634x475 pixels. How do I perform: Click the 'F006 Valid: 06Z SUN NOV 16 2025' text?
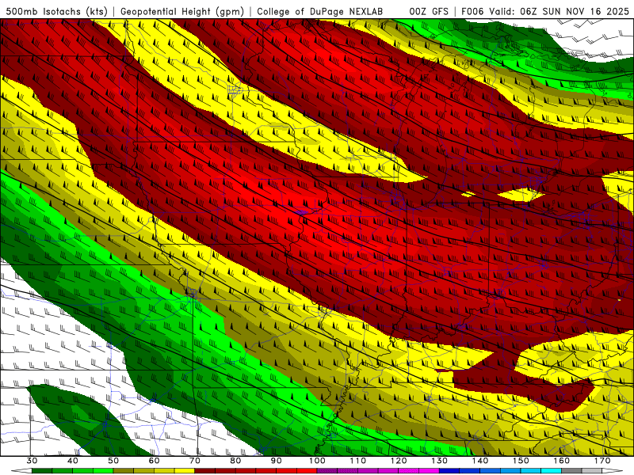545,11
